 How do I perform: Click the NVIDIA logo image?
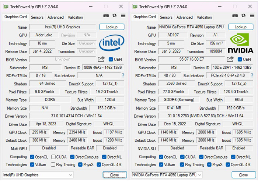[241, 43]
